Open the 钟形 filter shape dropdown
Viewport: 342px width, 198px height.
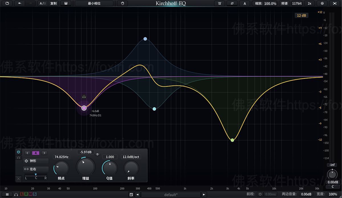(x=36, y=161)
